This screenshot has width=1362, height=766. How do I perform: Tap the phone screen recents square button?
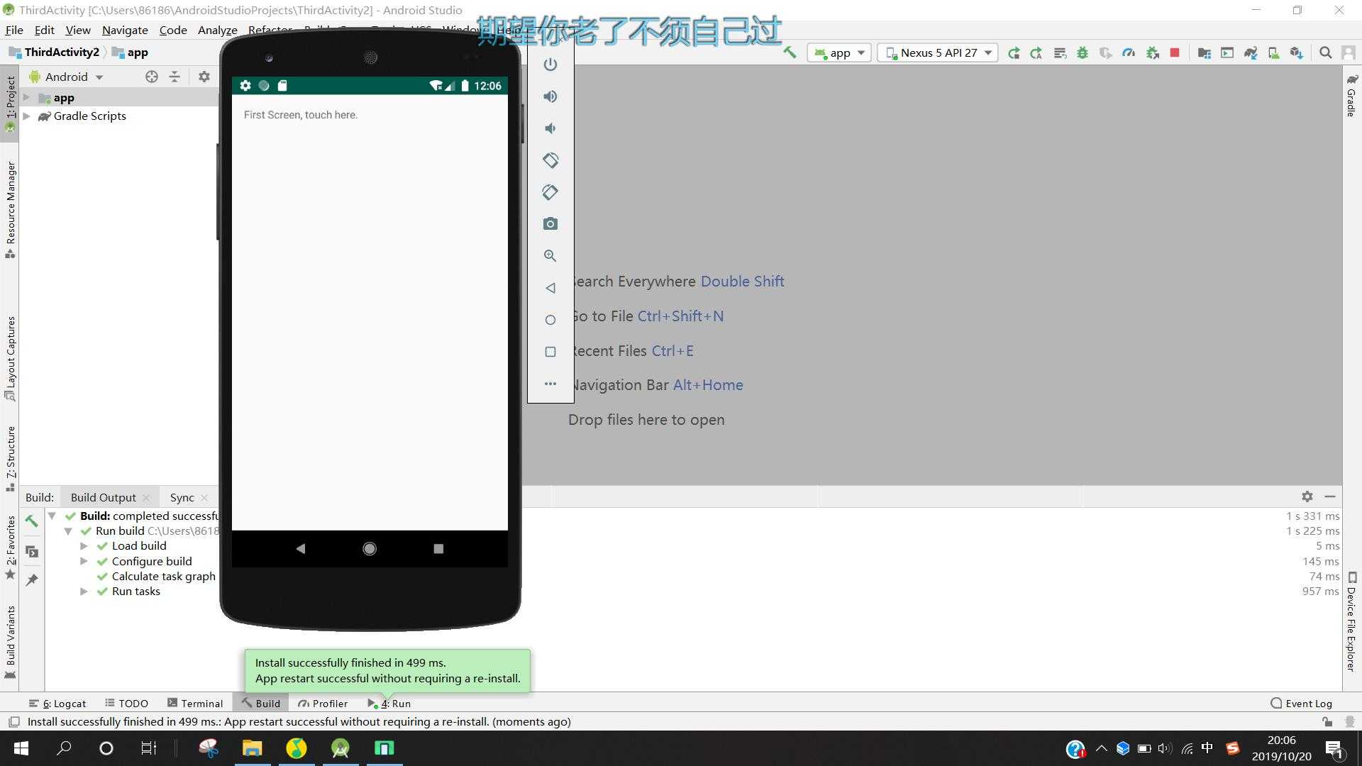tap(438, 548)
